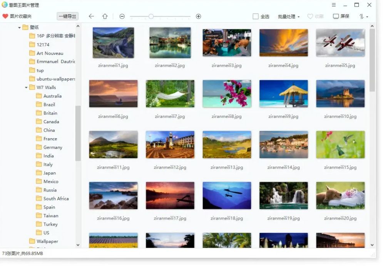Screen dimensions: 383x266
Task: Open the screensaver (屏保) option
Action: tap(341, 17)
